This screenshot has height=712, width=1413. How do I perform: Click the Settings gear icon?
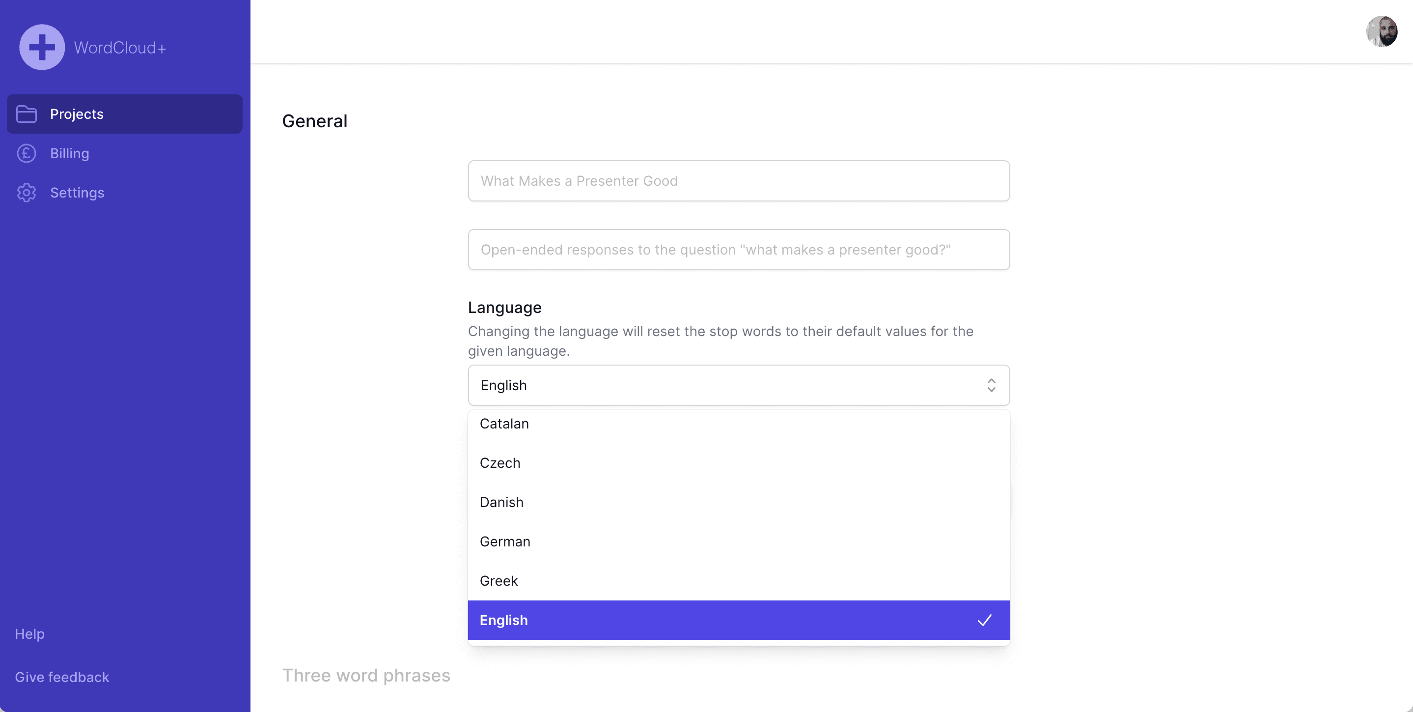pos(26,193)
